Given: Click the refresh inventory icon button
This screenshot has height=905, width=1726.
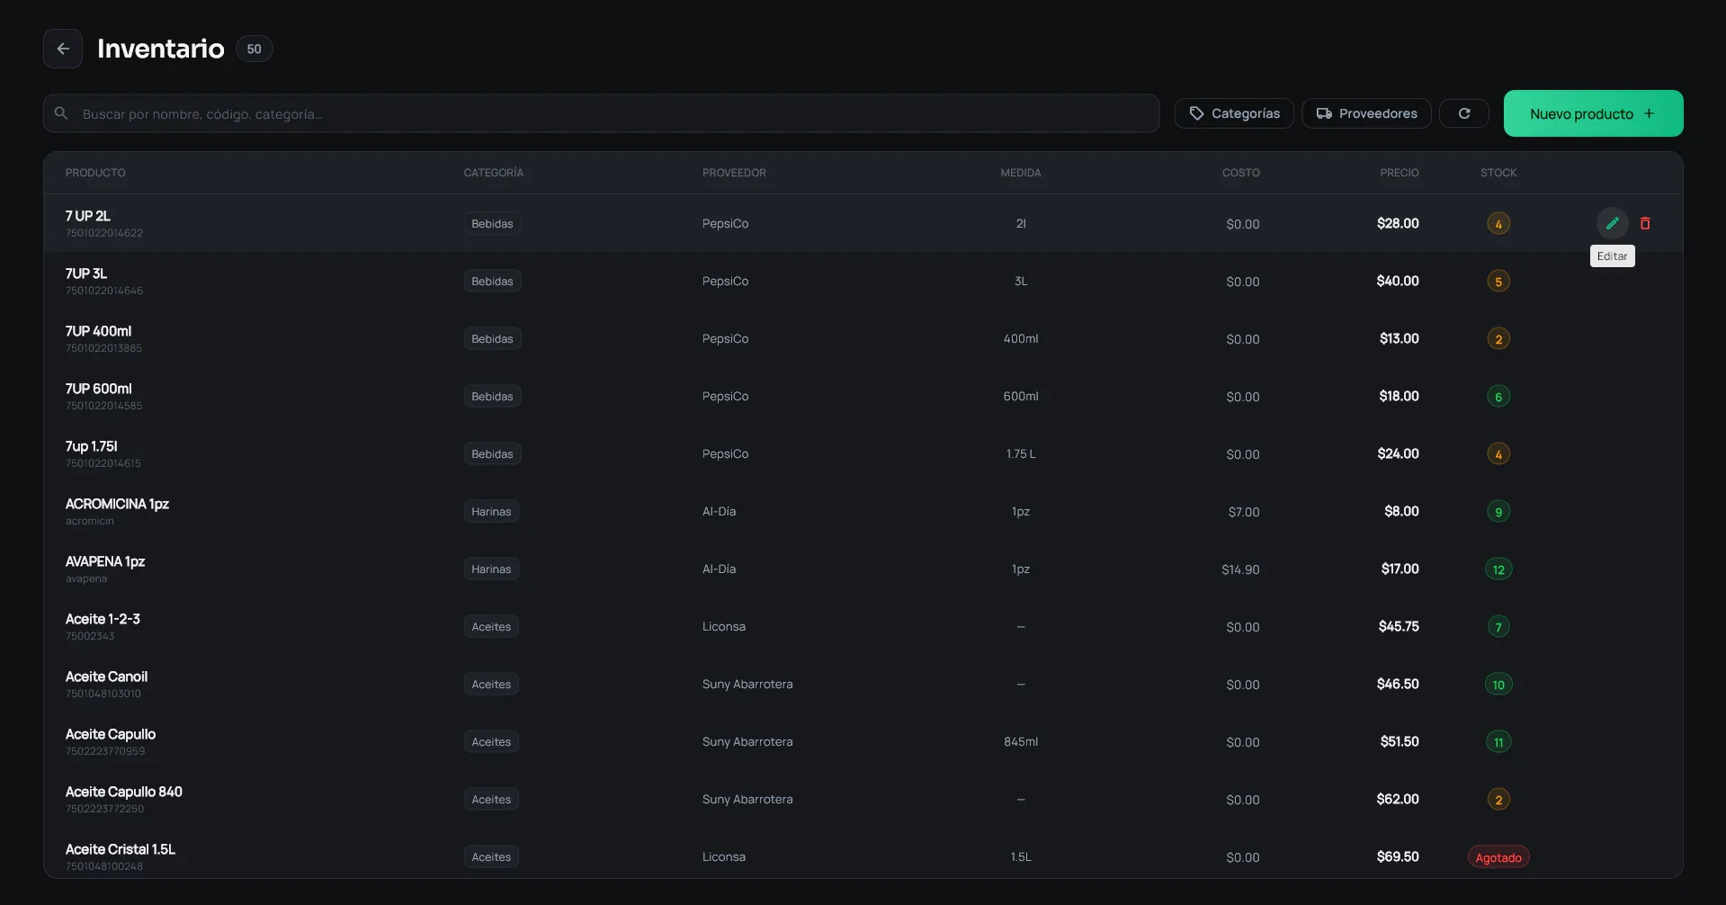Looking at the screenshot, I should click(1464, 113).
